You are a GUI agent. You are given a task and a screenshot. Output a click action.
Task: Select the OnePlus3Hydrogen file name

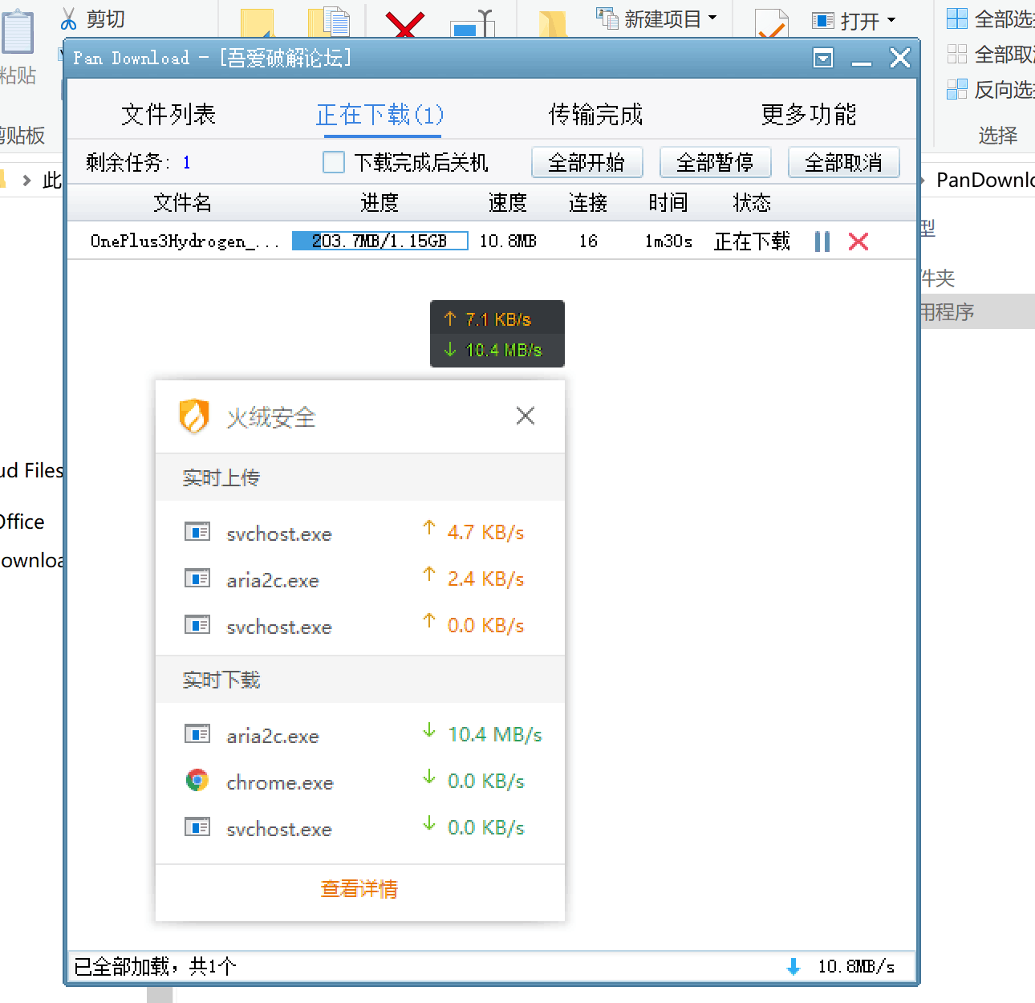[x=185, y=241]
